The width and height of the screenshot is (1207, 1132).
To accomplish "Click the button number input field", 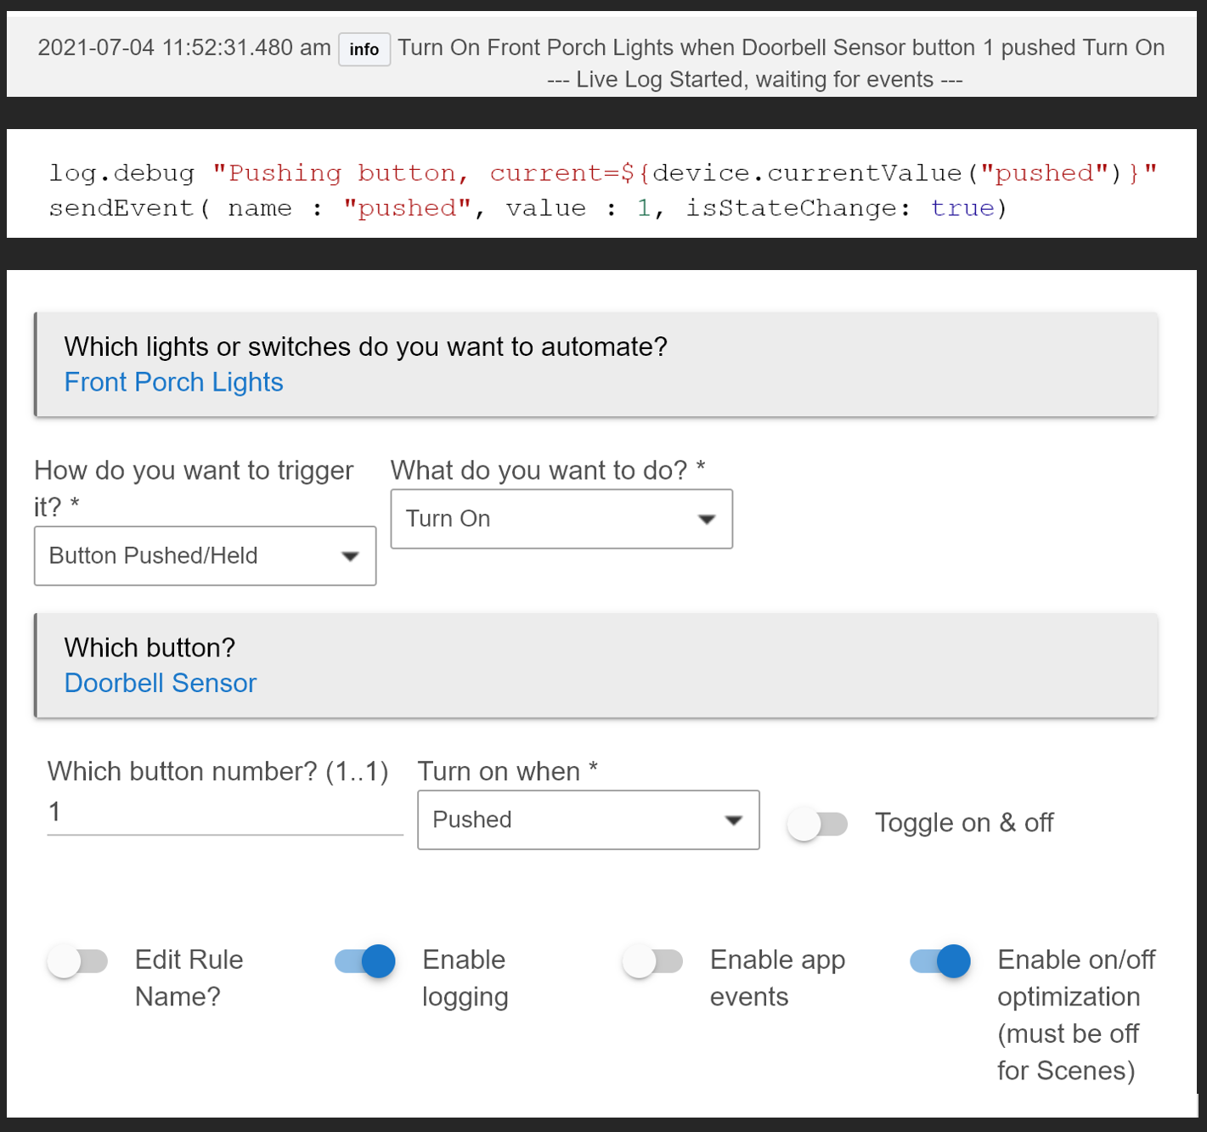I will pyautogui.click(x=225, y=813).
